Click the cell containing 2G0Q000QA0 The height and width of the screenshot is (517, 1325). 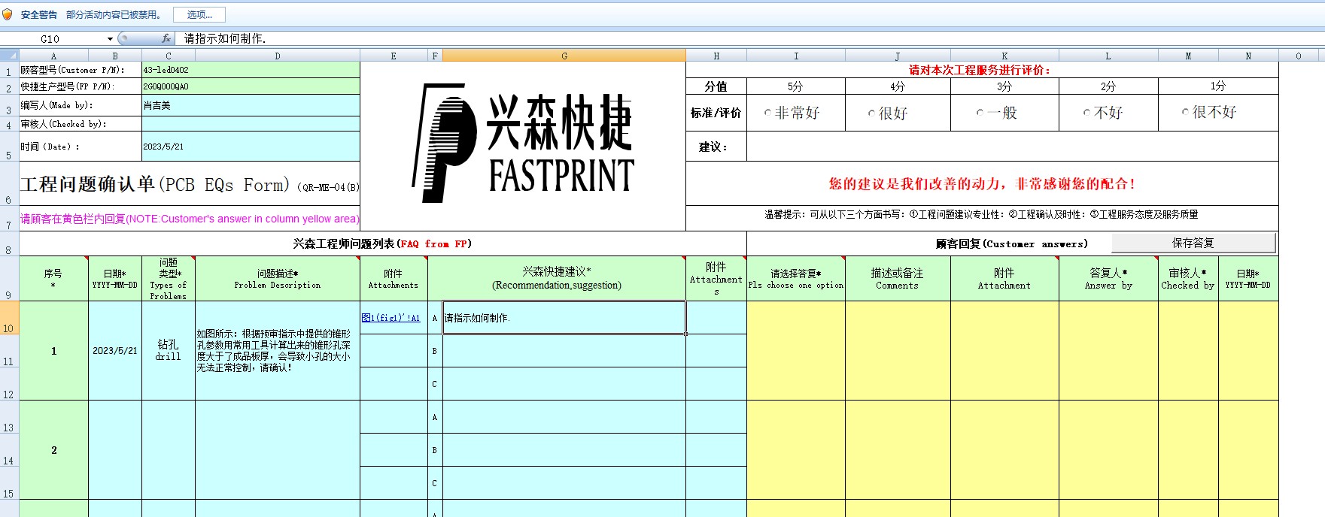tap(251, 86)
